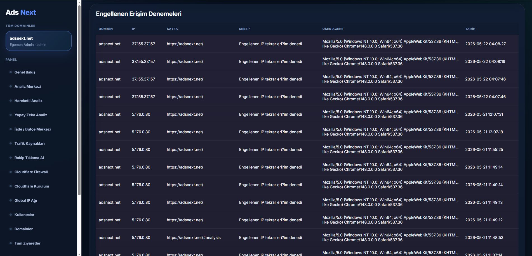Click the DOMAİN column header
The width and height of the screenshot is (532, 256).
(106, 29)
